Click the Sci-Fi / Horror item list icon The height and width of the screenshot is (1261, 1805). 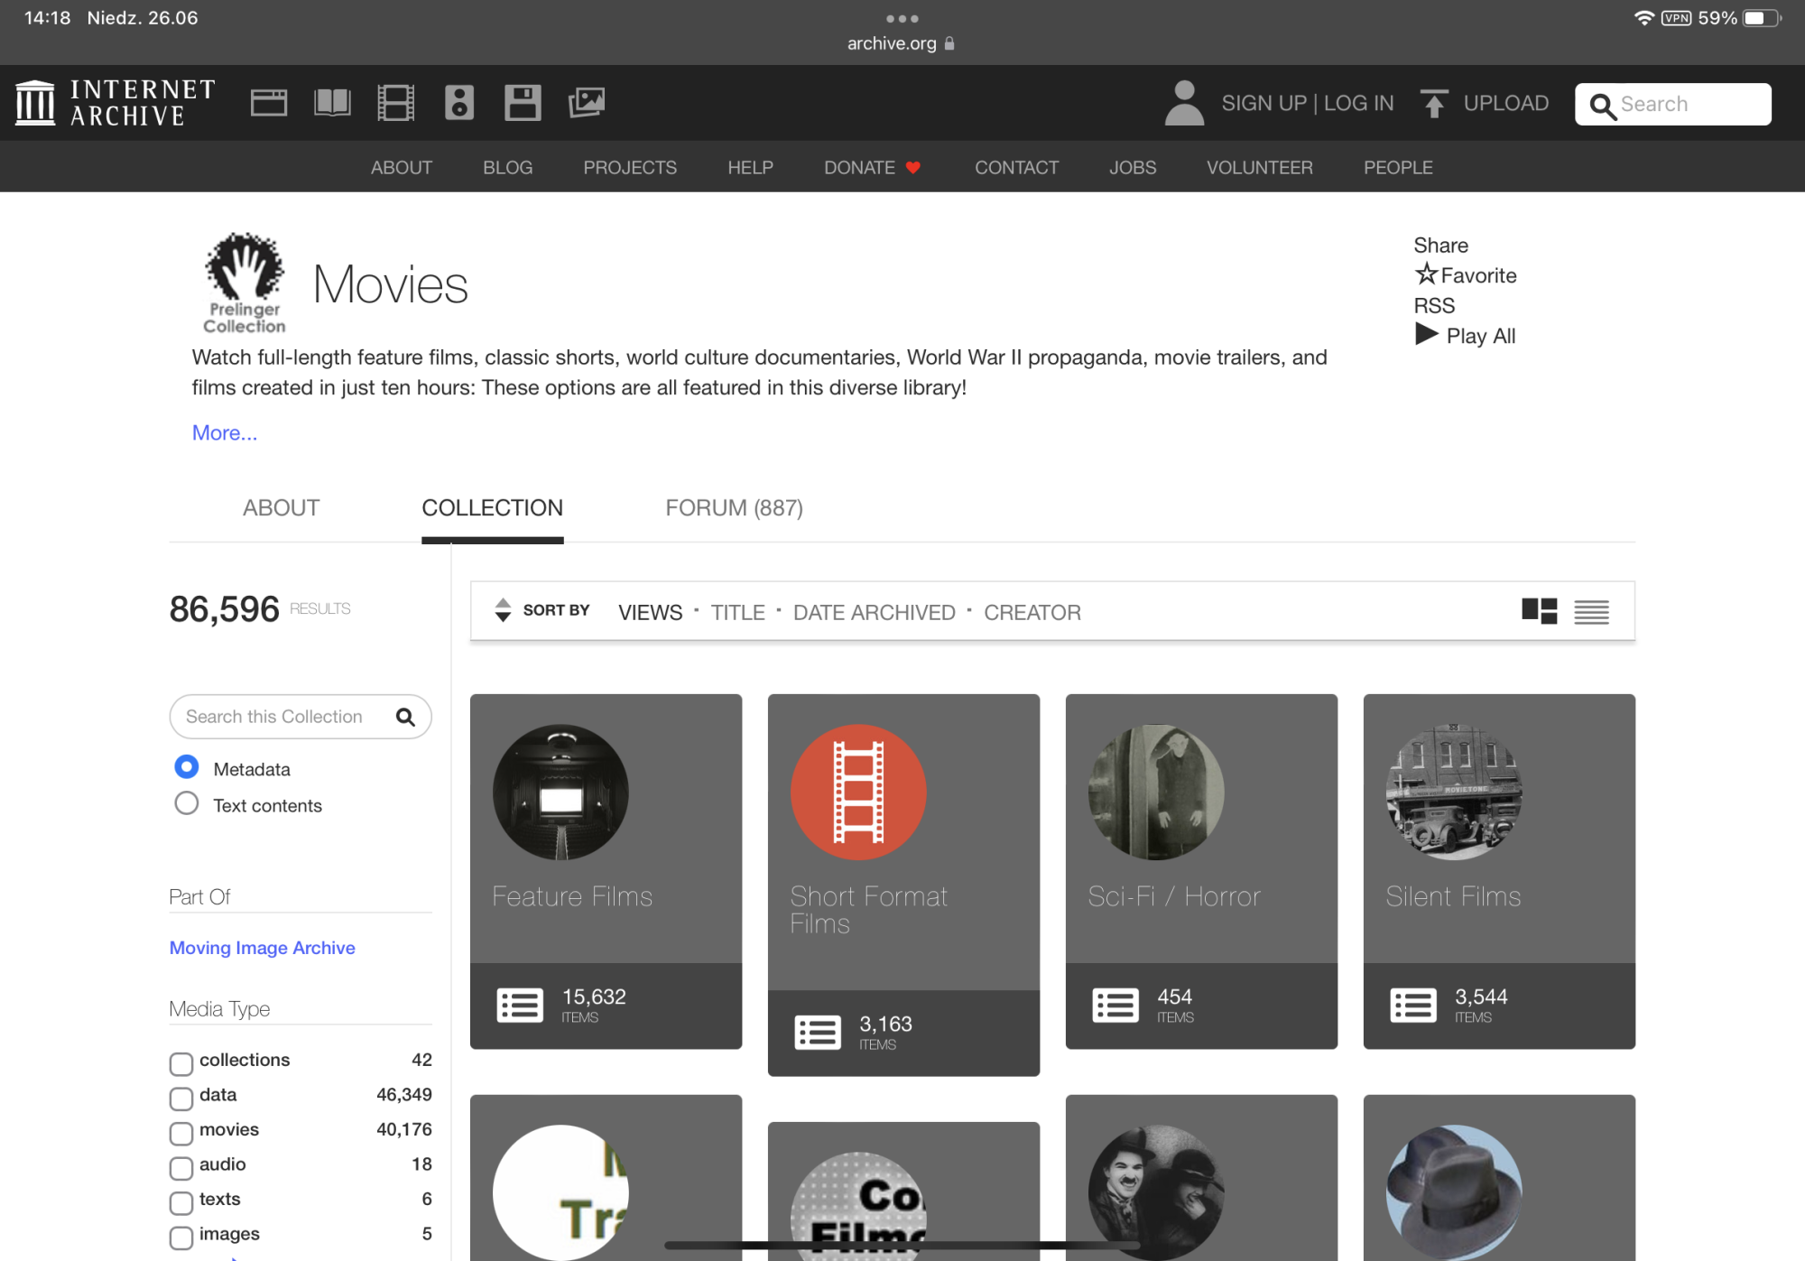[1115, 1005]
